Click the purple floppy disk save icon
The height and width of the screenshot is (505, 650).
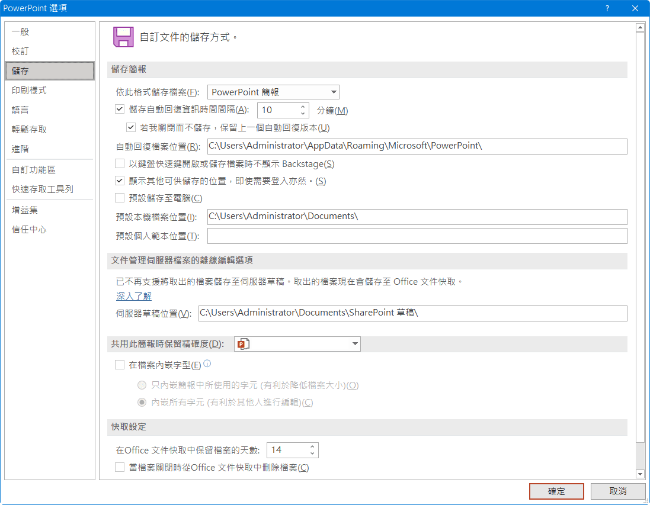pyautogui.click(x=123, y=37)
